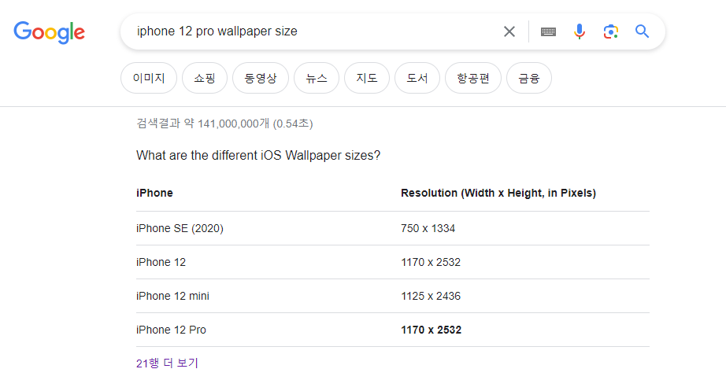Click the bold 1170 x 2532 resolution

[x=431, y=330]
